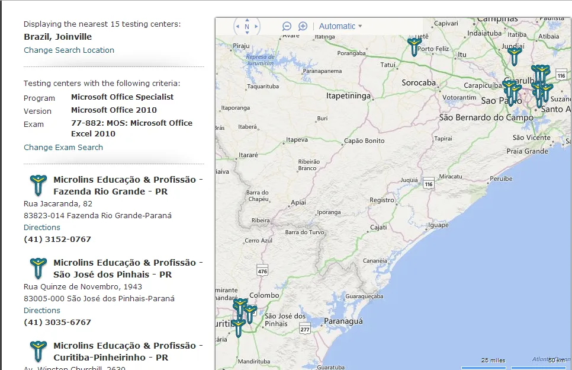572x370 pixels.
Task: Open the Automatic map style dropdown
Action: tap(340, 26)
